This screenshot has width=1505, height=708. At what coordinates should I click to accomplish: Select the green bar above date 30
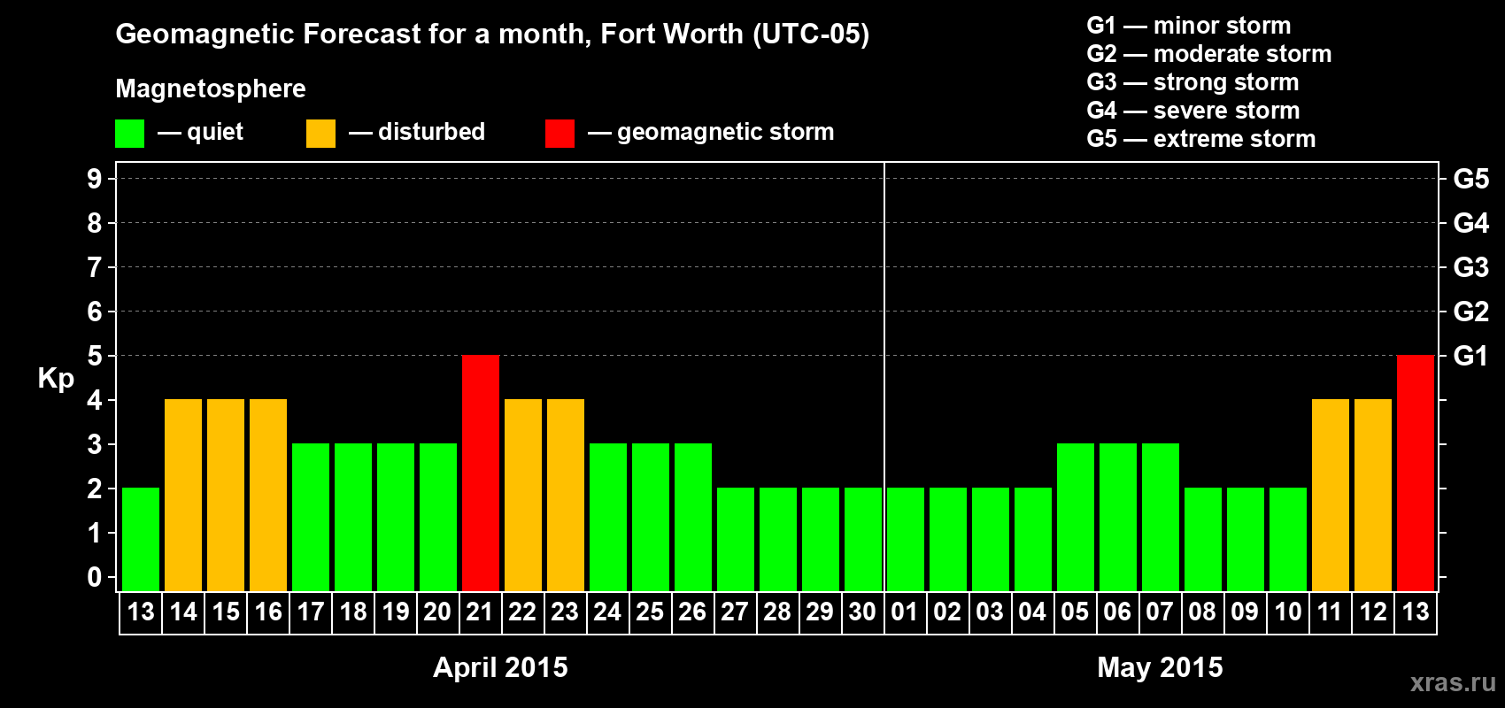[x=863, y=540]
